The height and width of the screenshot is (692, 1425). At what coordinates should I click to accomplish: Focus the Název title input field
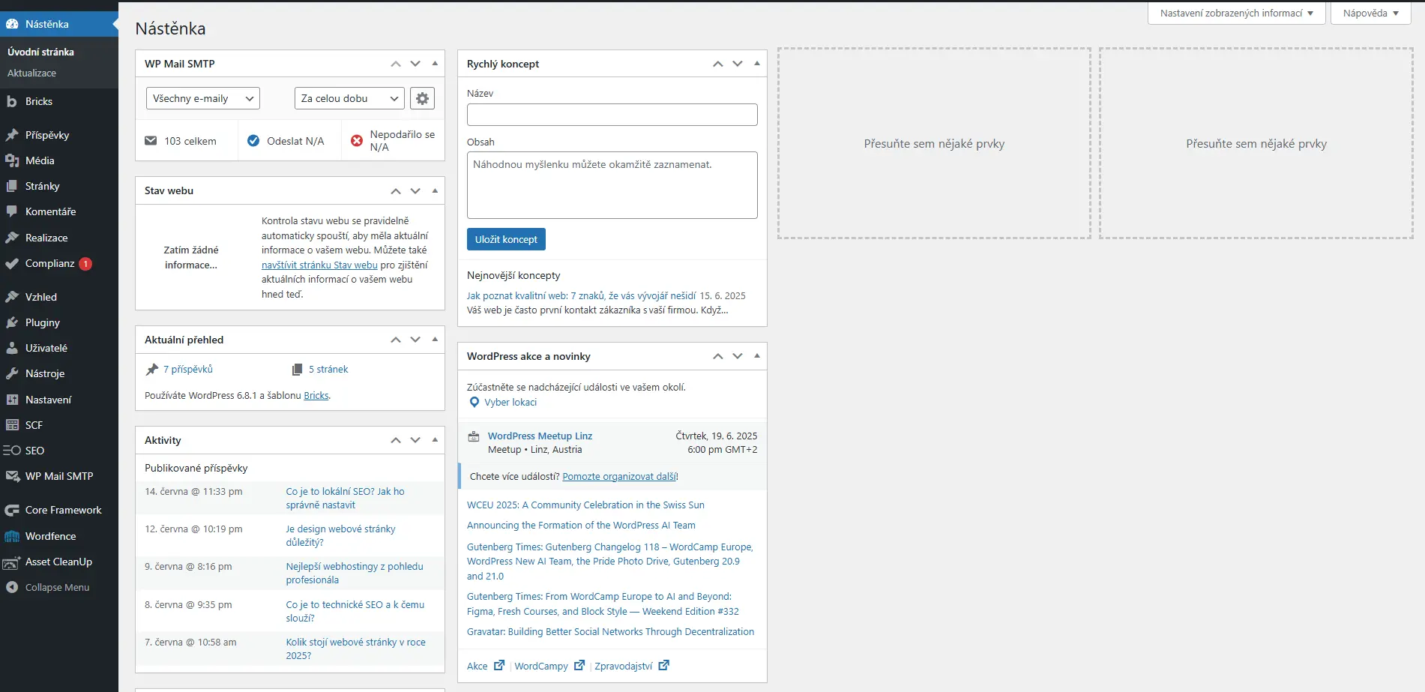click(612, 115)
